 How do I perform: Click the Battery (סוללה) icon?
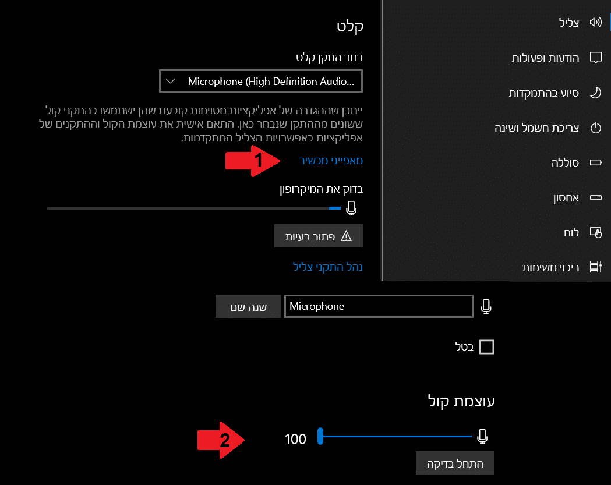tap(595, 163)
